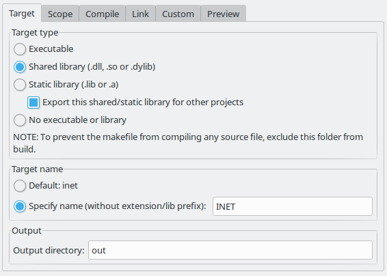Viewport: 387px width, 276px height.
Task: Select the Custom tab
Action: pos(178,14)
